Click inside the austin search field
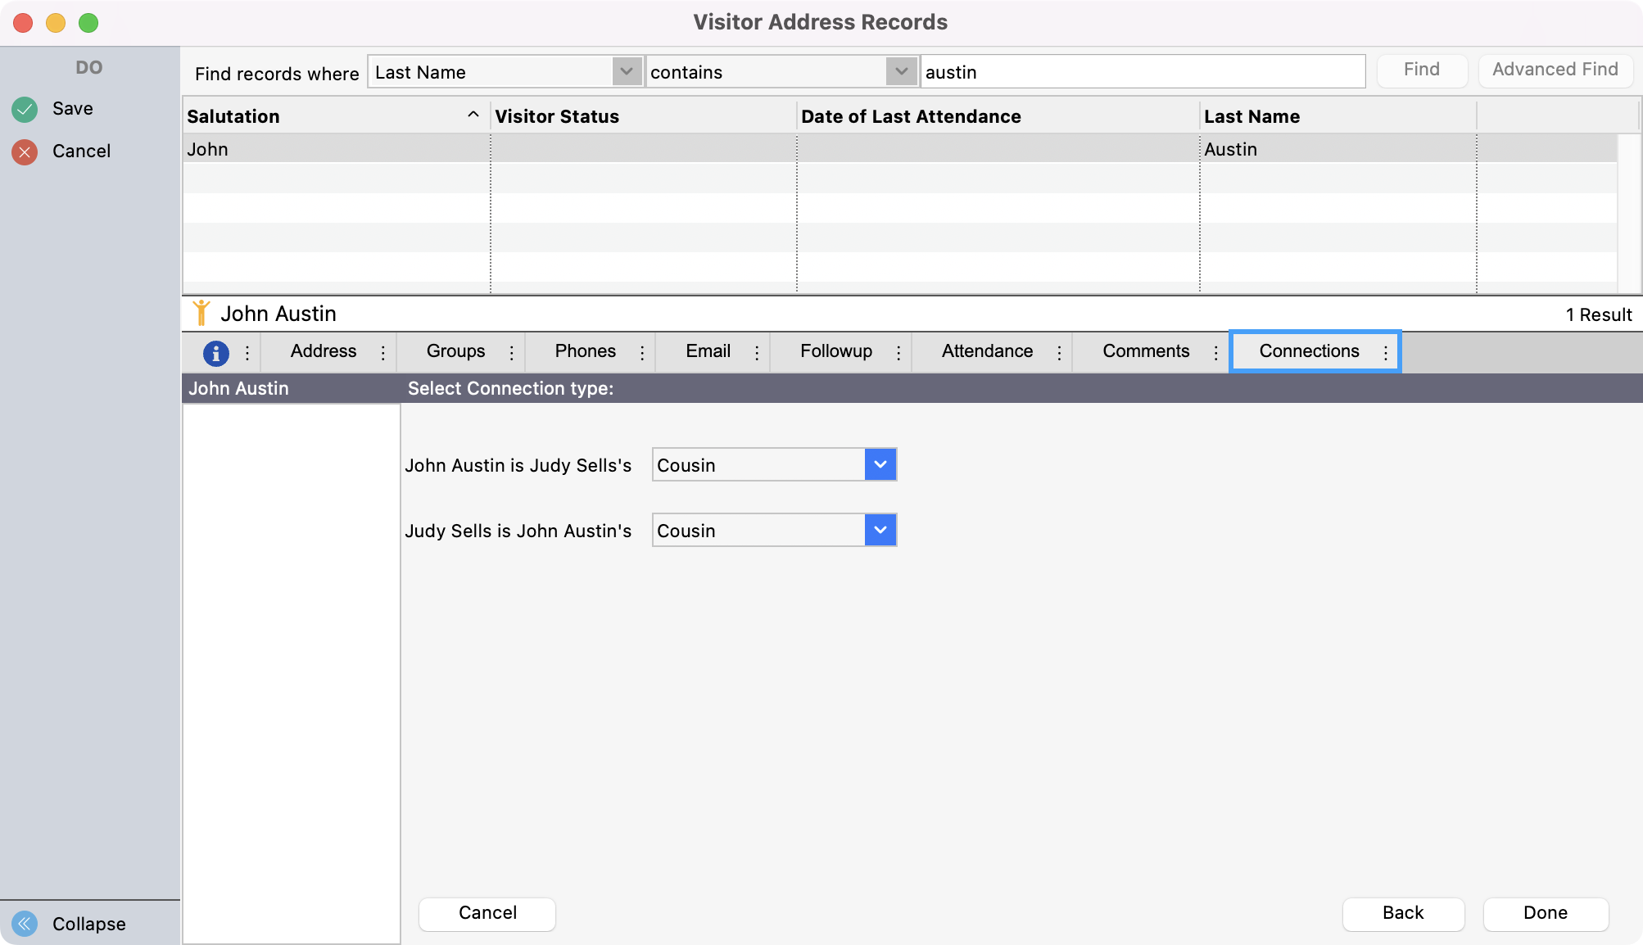1643x945 pixels. point(1143,72)
